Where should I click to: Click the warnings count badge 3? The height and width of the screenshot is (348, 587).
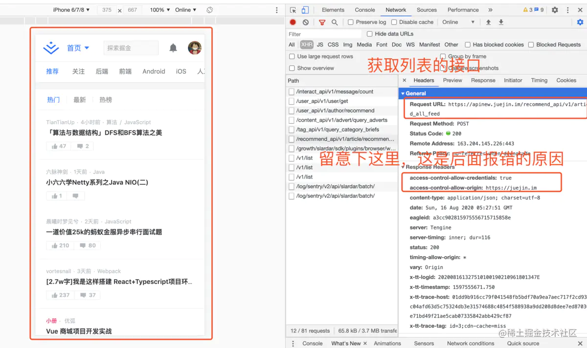tap(527, 10)
